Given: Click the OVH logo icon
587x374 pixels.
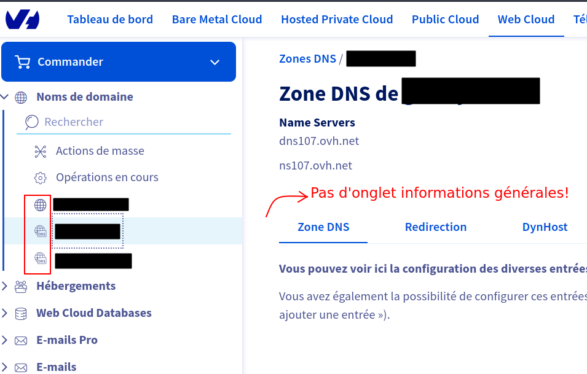Looking at the screenshot, I should tap(23, 19).
